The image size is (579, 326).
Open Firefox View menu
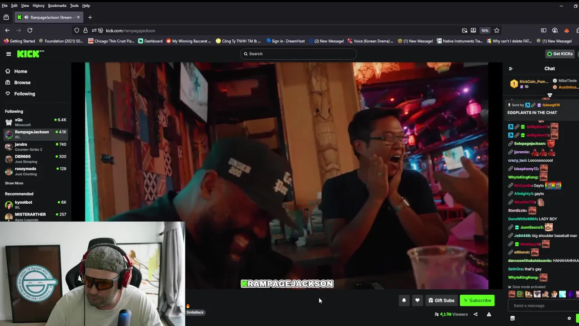[x=25, y=5]
